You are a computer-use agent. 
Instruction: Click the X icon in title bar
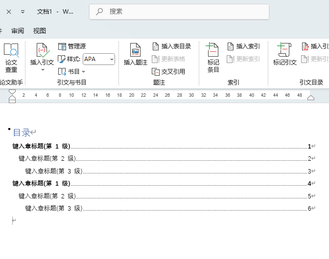click(9, 12)
